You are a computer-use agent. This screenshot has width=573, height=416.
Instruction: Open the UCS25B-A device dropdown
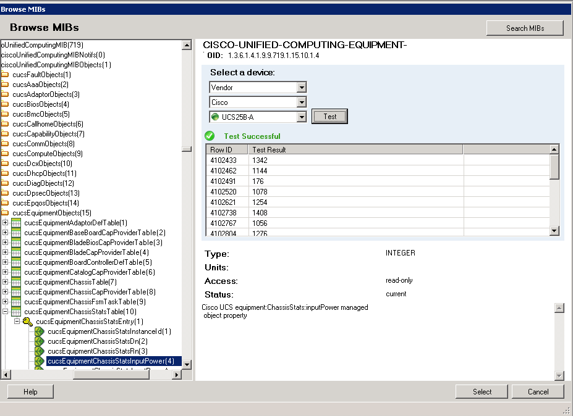tap(302, 117)
